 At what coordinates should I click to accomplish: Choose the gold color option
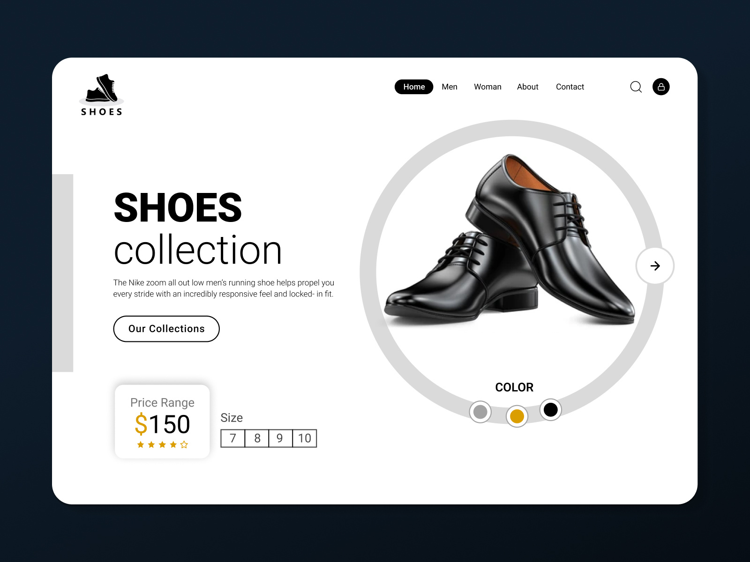[x=517, y=416]
